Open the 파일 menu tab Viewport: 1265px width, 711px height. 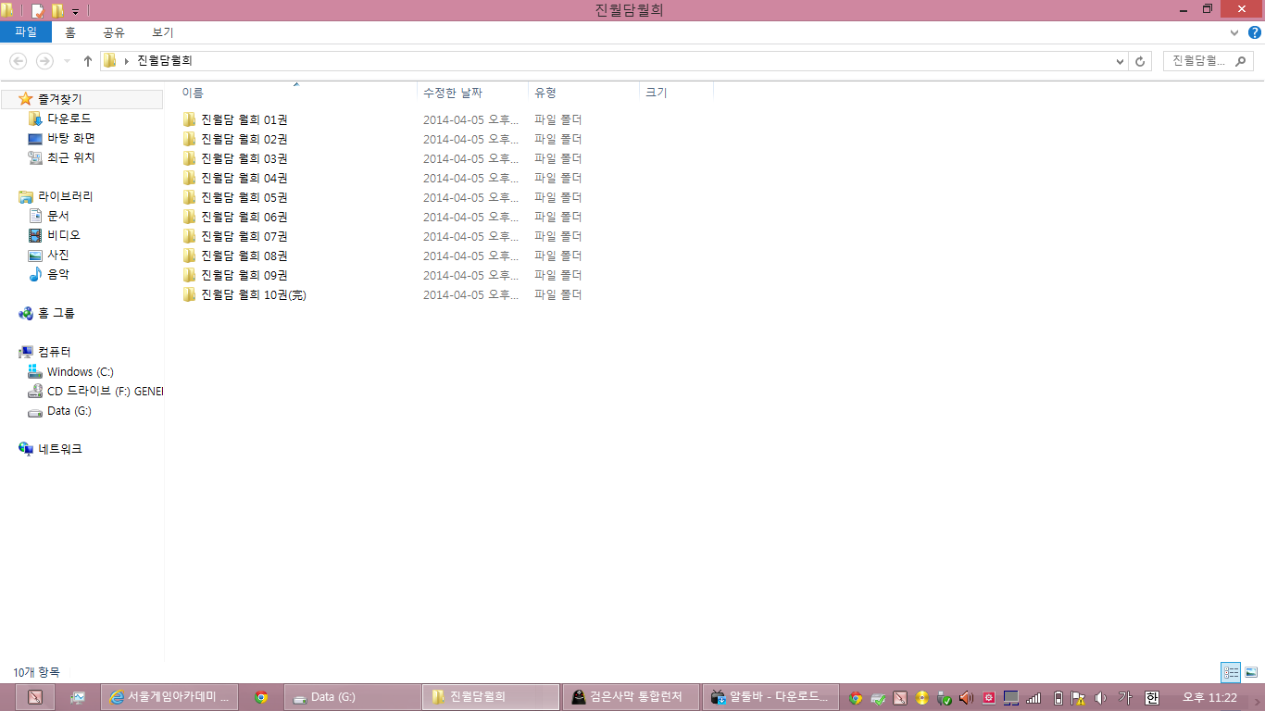click(x=26, y=32)
